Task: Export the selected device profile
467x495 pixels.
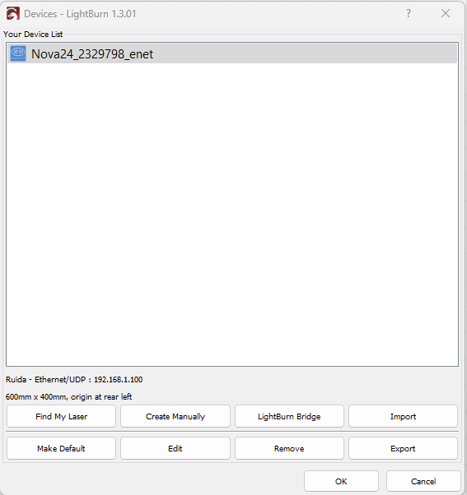Action: [x=403, y=448]
